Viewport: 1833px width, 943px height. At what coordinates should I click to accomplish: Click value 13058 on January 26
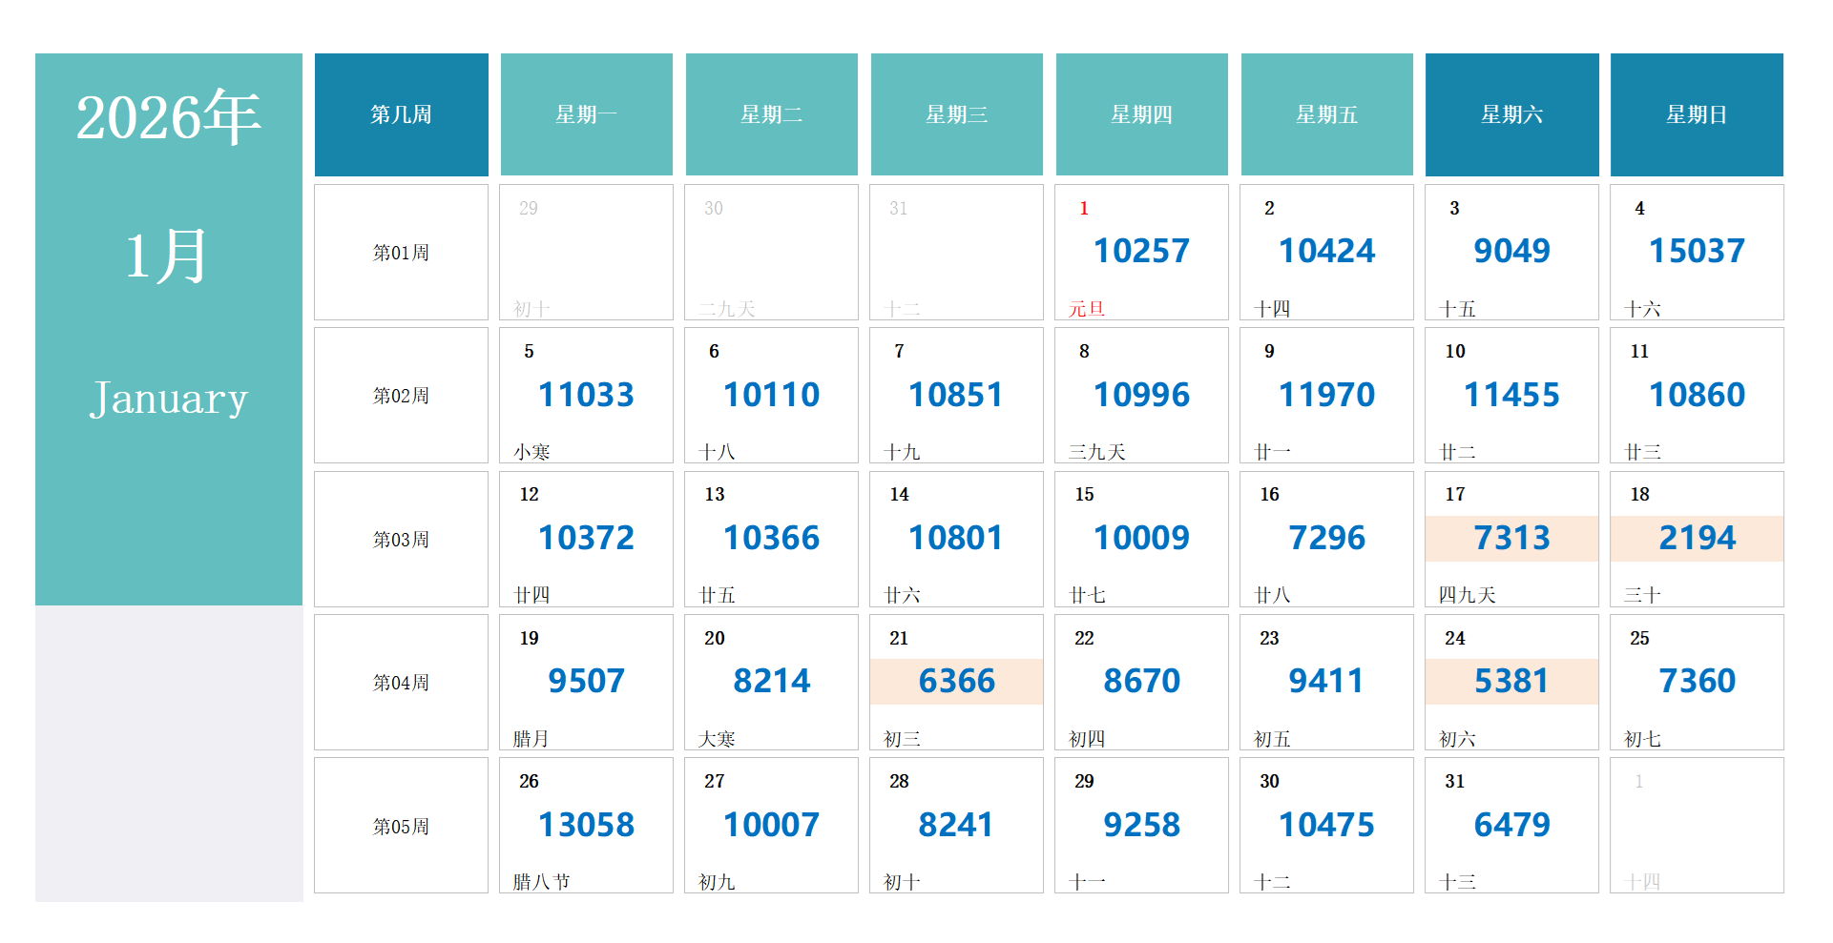click(586, 825)
